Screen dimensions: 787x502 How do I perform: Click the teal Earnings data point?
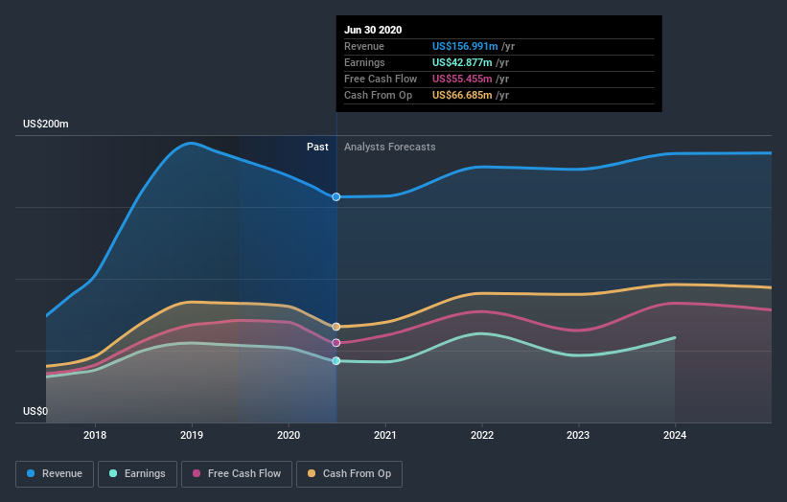[336, 361]
